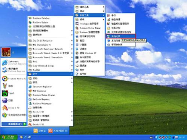Open Windows Movie Maker icon in Accessories
The height and width of the screenshot is (140, 187).
point(77,28)
